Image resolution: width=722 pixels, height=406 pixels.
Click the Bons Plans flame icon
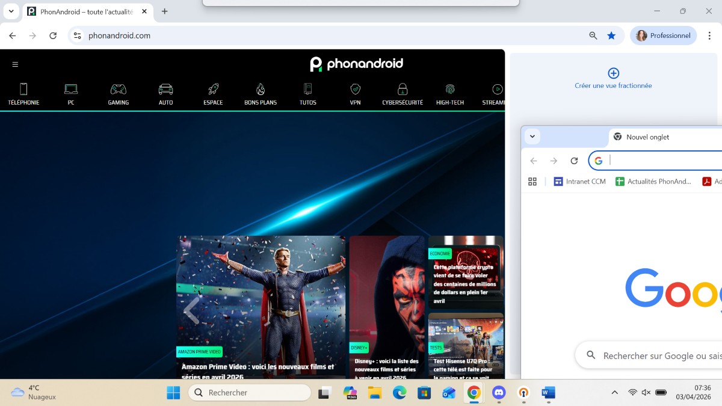click(x=260, y=88)
